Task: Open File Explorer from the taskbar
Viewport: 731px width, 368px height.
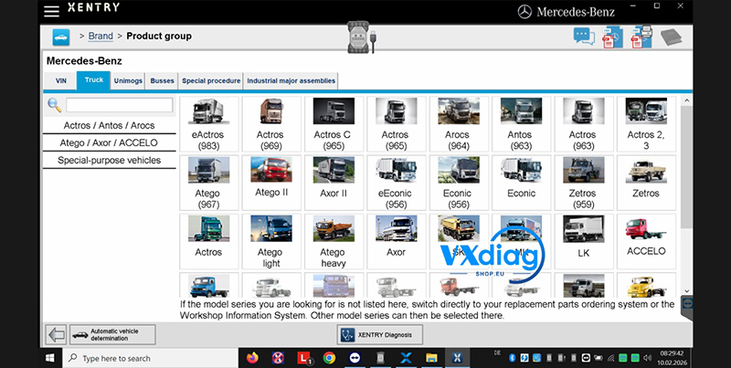Action: (431, 358)
